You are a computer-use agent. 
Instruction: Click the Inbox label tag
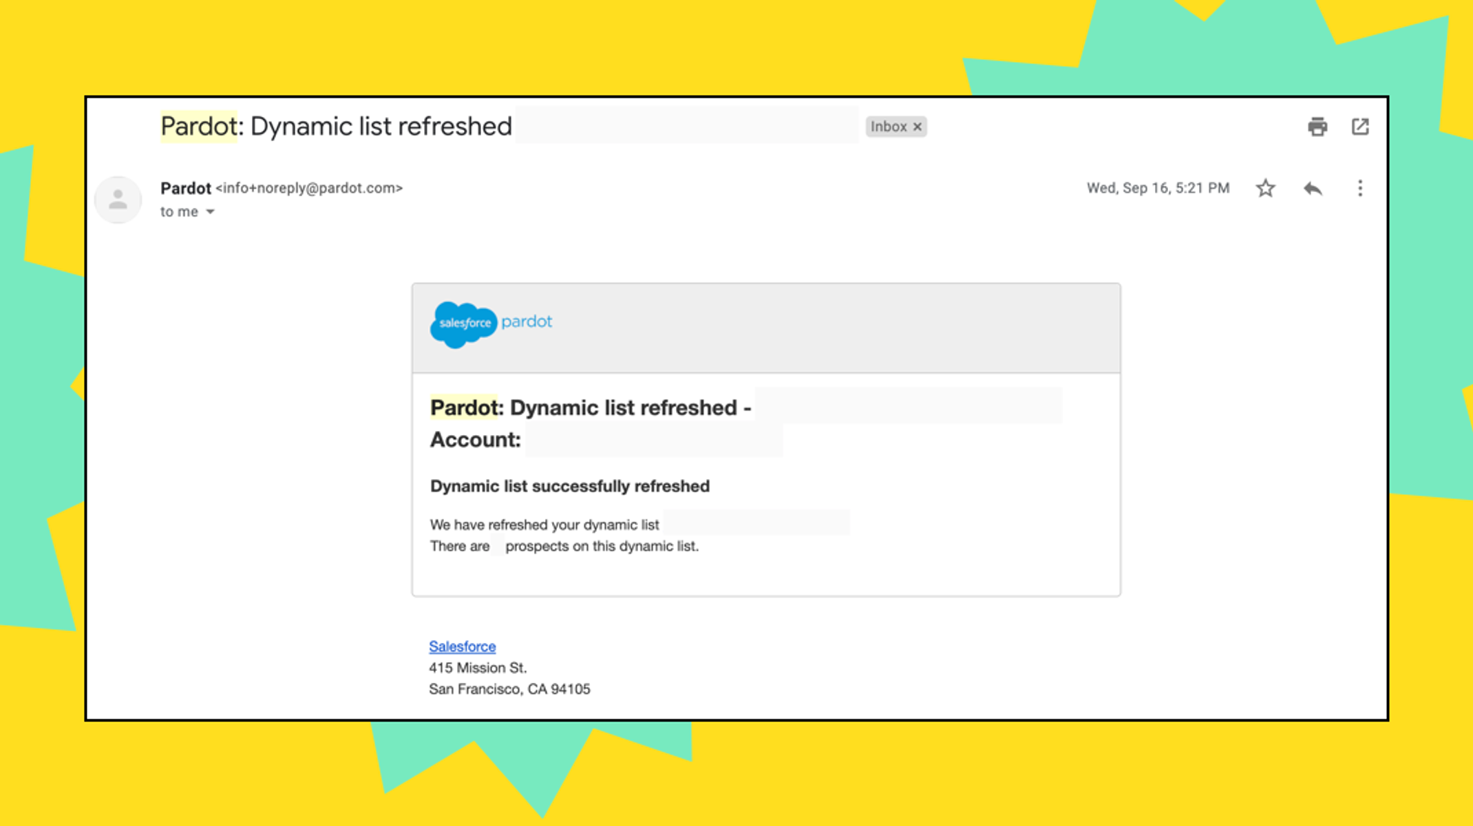click(888, 127)
